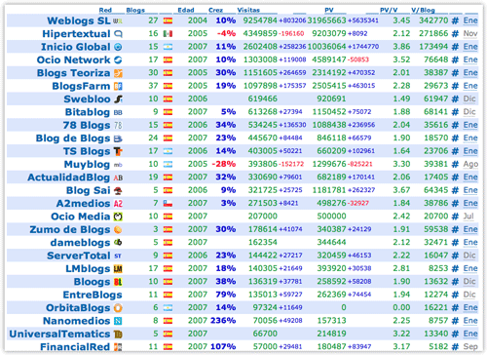Click the ActualidadBlog AB logo icon
This screenshot has width=487, height=355.
pyautogui.click(x=118, y=177)
